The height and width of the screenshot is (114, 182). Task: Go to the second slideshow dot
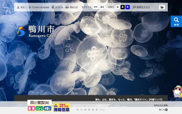[81, 110]
